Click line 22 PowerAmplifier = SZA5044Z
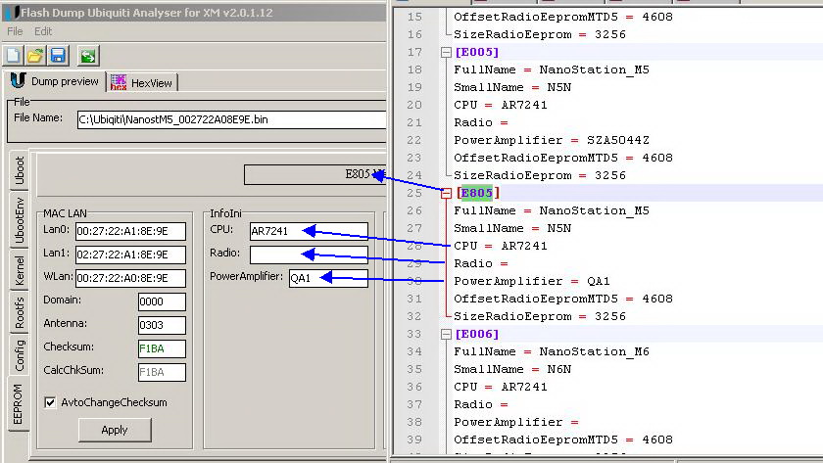 pyautogui.click(x=551, y=140)
